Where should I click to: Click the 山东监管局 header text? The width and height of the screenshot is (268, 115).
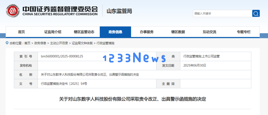119,11
